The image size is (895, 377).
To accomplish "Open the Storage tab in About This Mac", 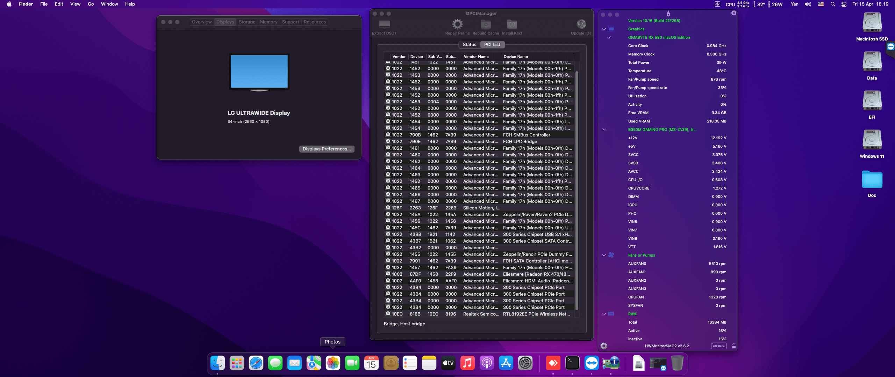I will 247,22.
